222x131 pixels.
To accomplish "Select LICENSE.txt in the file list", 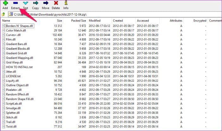I will click(x=13, y=76).
